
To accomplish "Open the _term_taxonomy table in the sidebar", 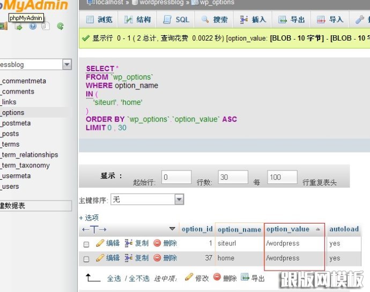I will tap(25, 165).
